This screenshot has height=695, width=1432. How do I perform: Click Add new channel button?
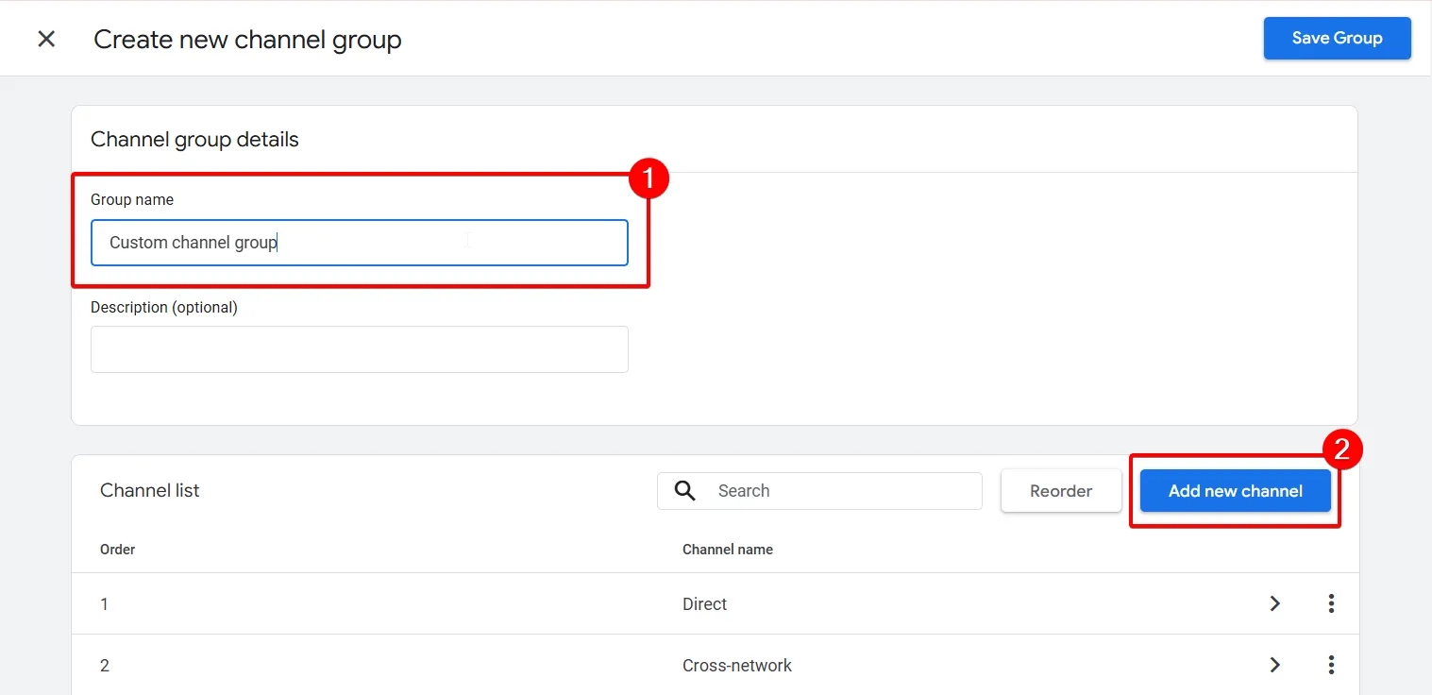(1236, 491)
